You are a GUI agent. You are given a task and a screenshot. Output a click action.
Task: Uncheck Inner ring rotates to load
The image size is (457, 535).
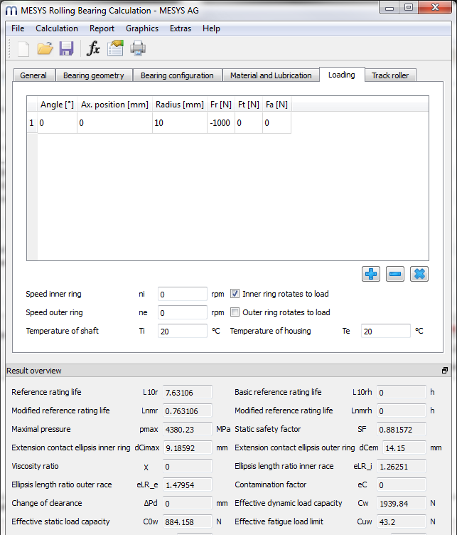(x=235, y=294)
